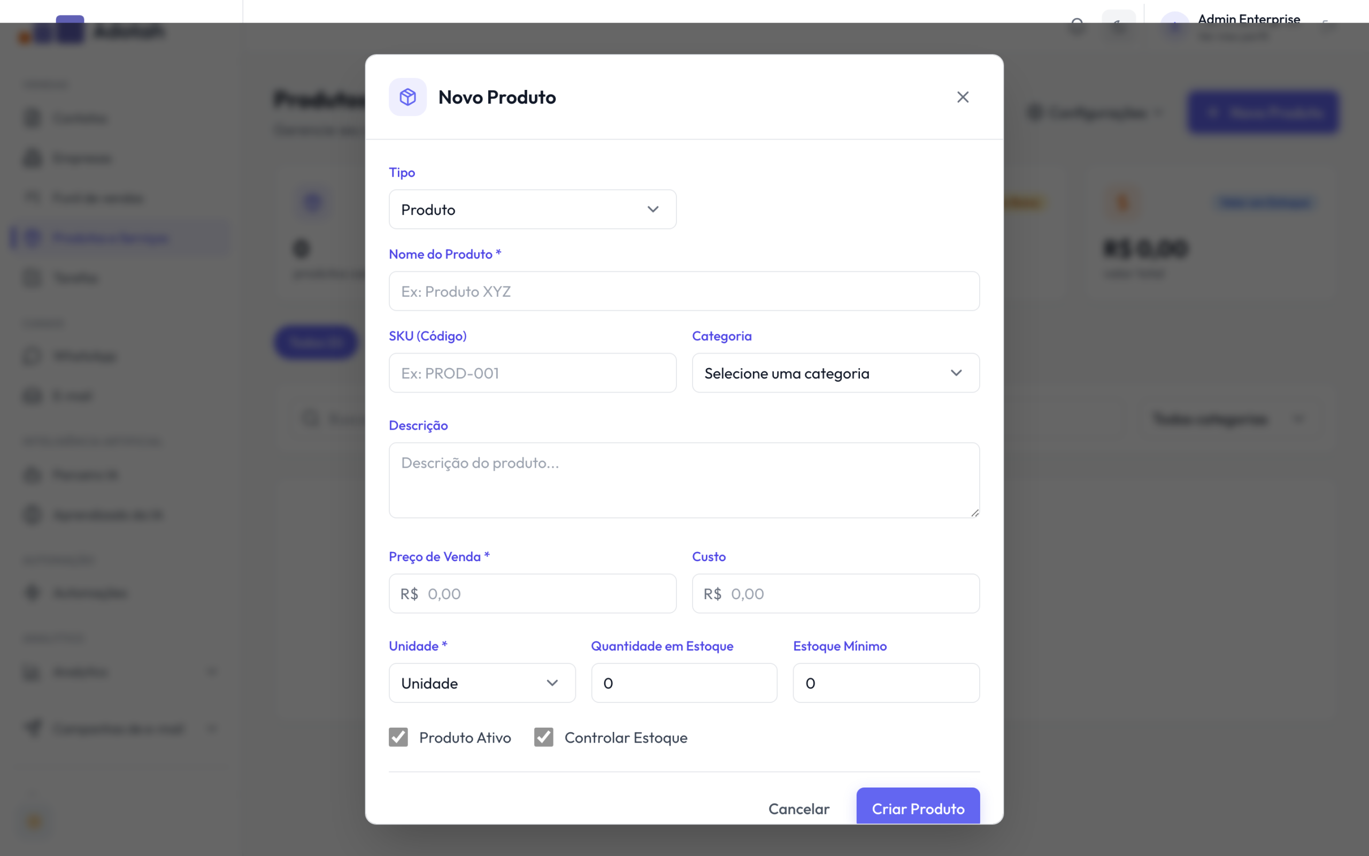Open the Unidade dropdown

point(482,683)
